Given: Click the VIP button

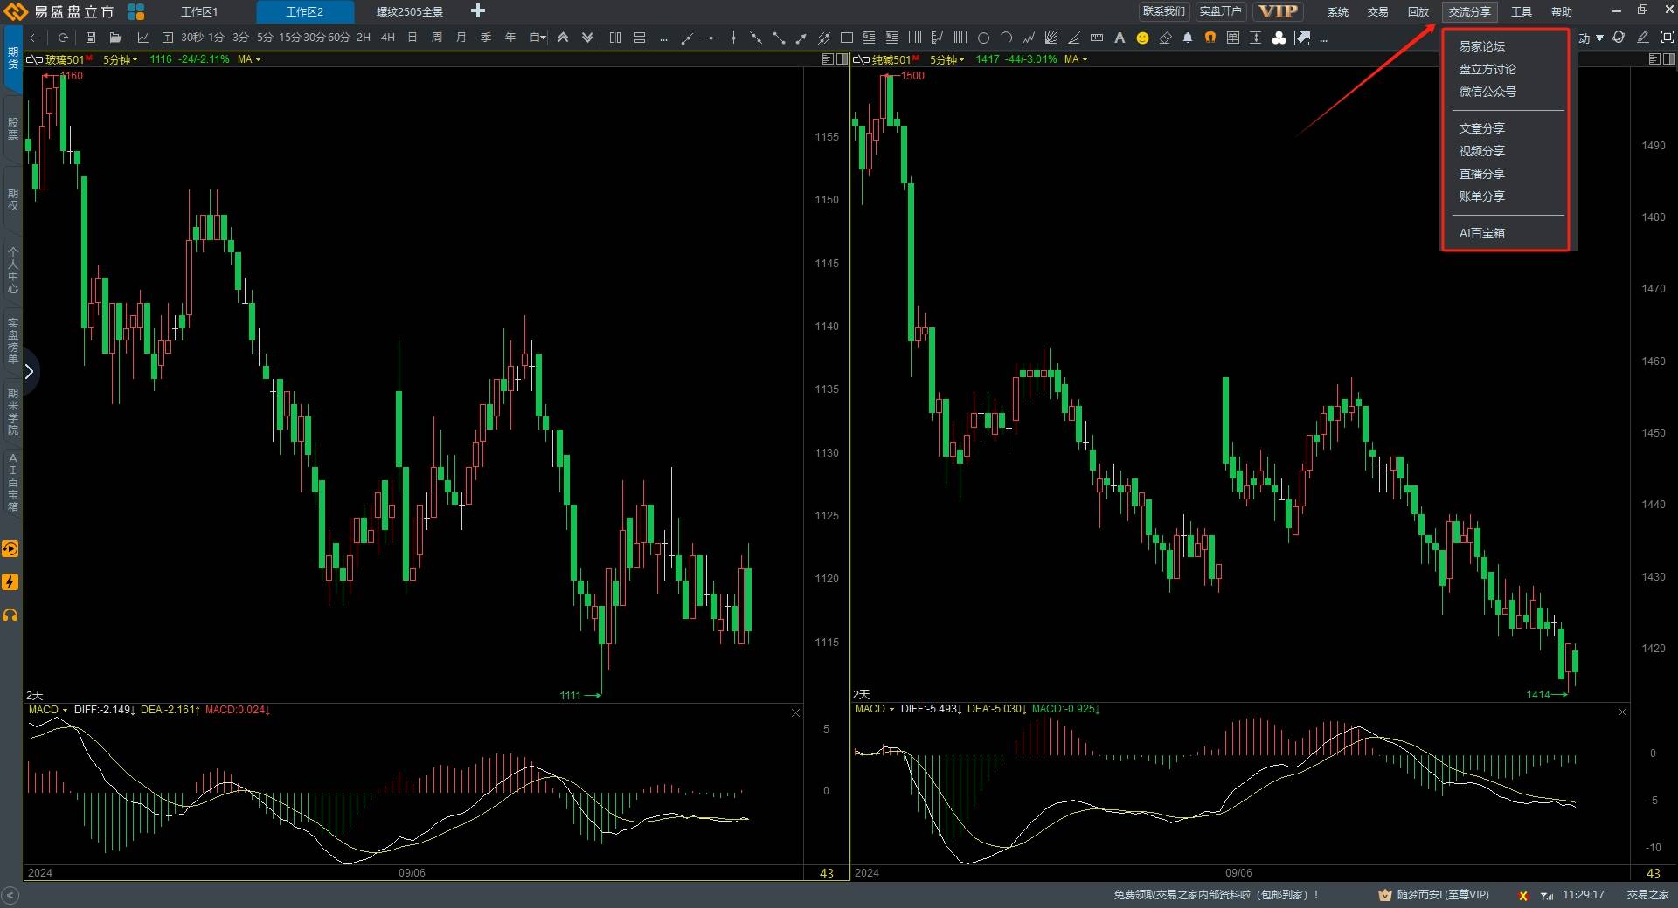Looking at the screenshot, I should click(x=1278, y=11).
